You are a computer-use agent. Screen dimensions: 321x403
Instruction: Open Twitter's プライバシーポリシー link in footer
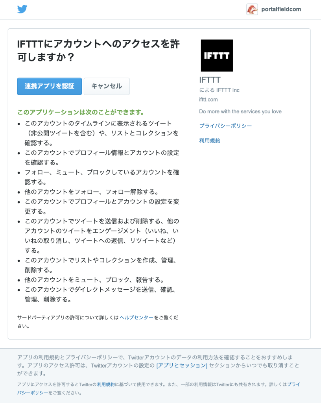(x=159, y=388)
